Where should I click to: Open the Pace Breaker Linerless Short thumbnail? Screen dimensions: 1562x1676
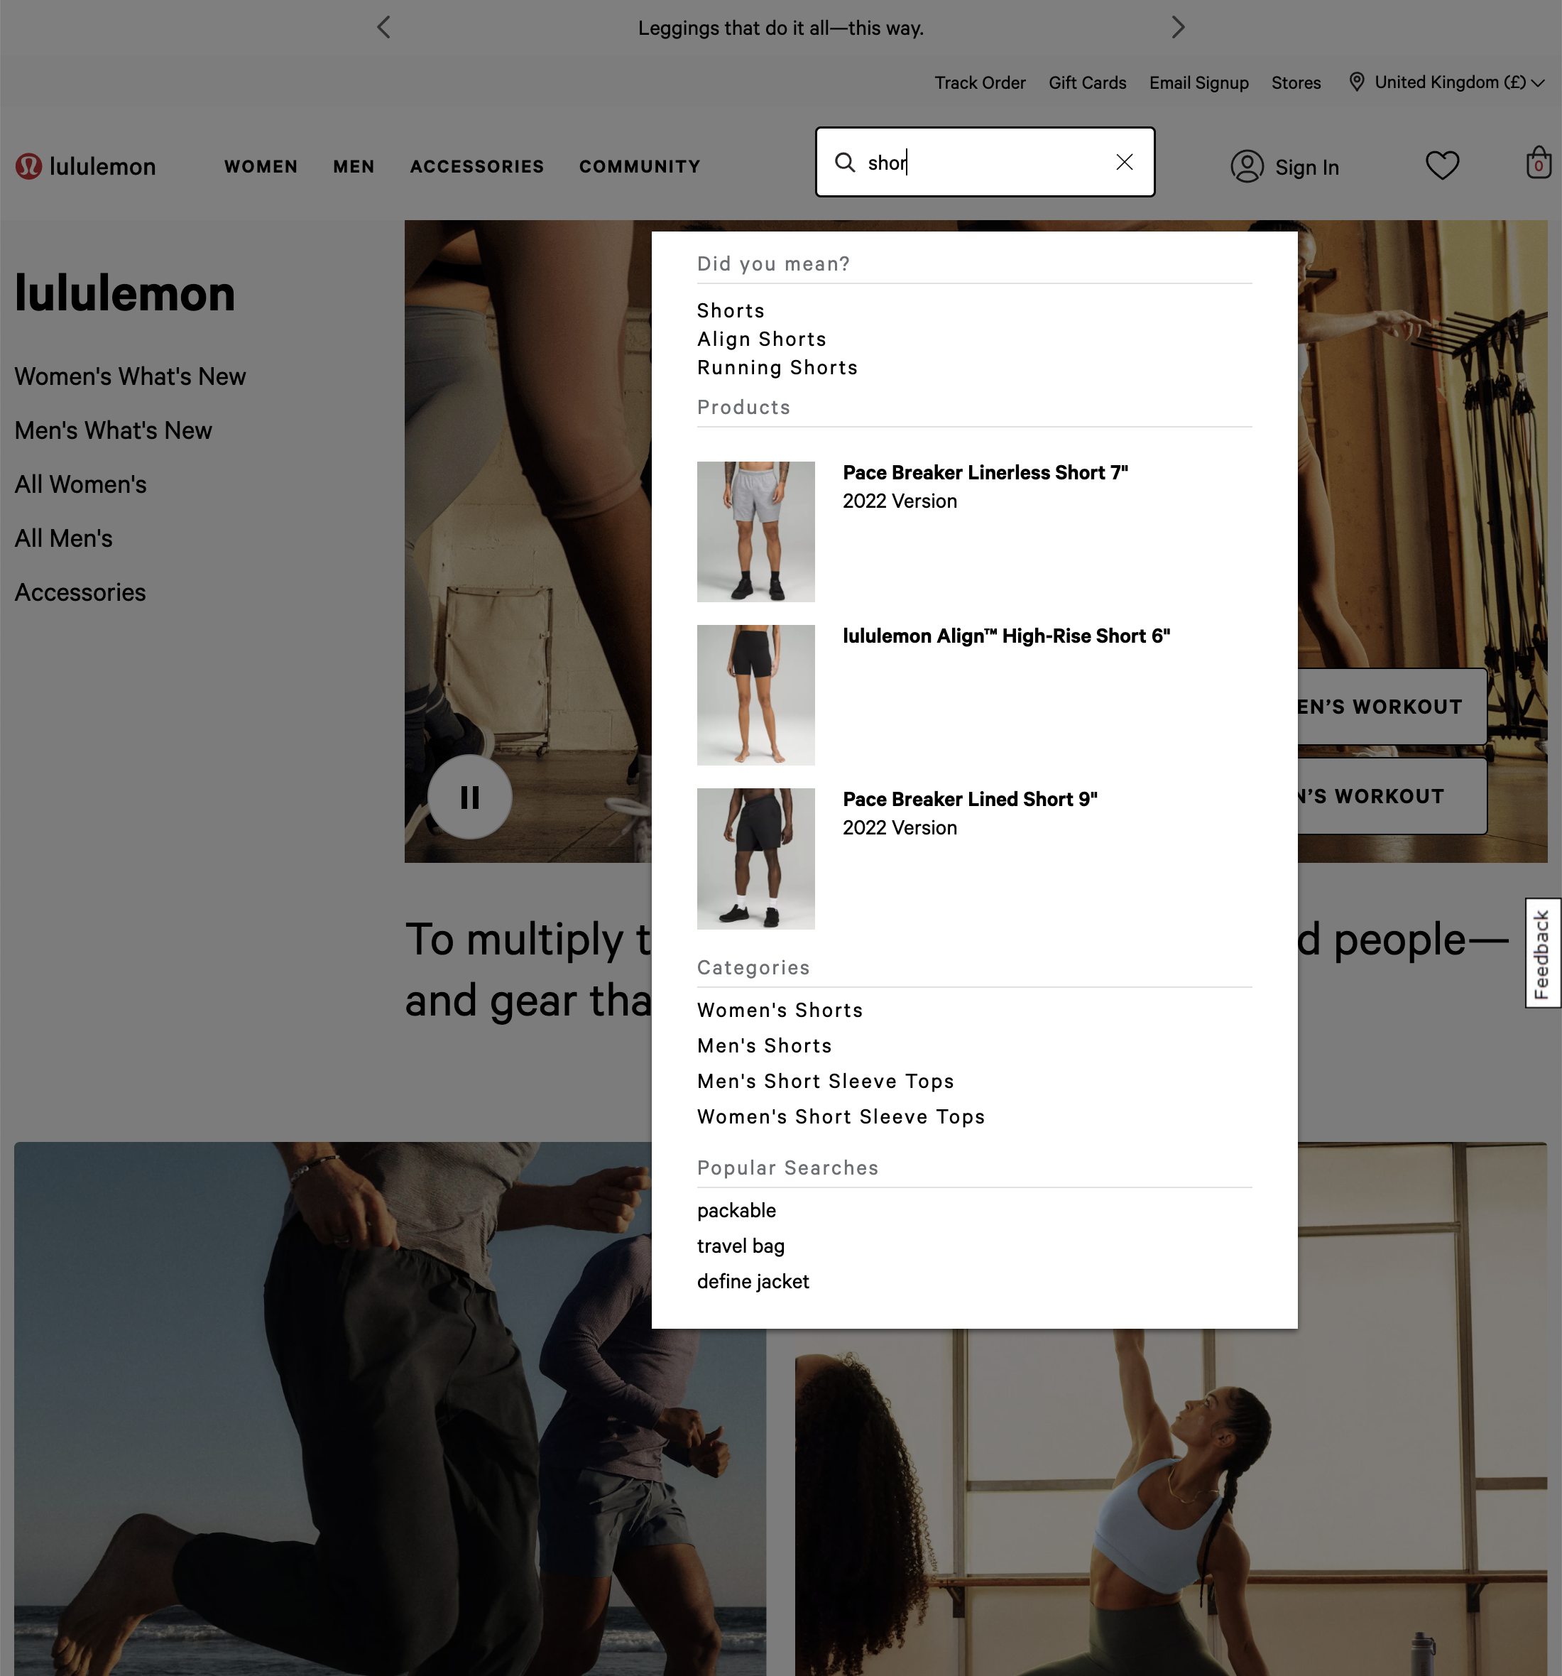pyautogui.click(x=755, y=531)
